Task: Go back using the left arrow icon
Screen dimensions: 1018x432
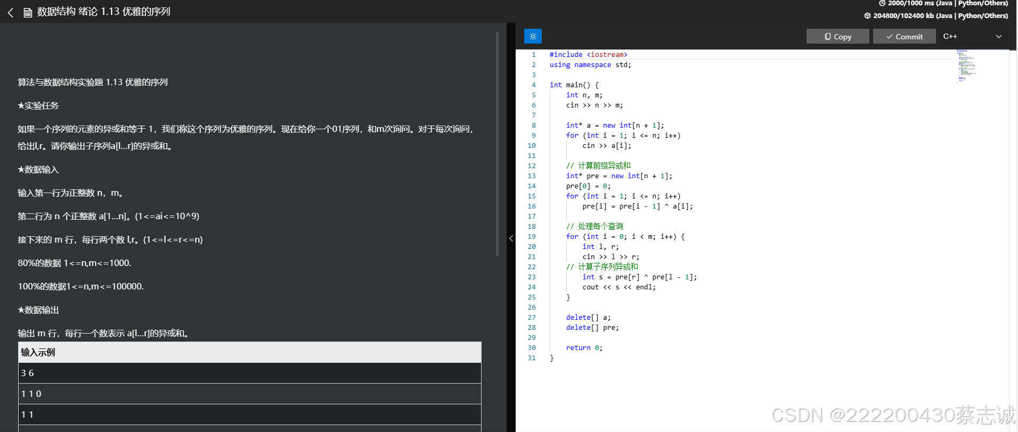Action: click(11, 12)
